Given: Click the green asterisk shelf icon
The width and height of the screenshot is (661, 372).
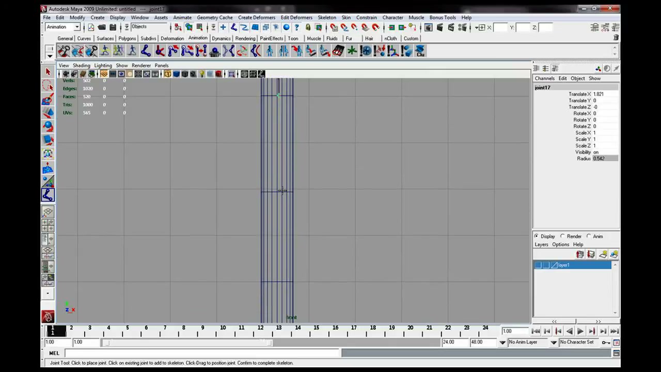Looking at the screenshot, I should click(x=352, y=51).
